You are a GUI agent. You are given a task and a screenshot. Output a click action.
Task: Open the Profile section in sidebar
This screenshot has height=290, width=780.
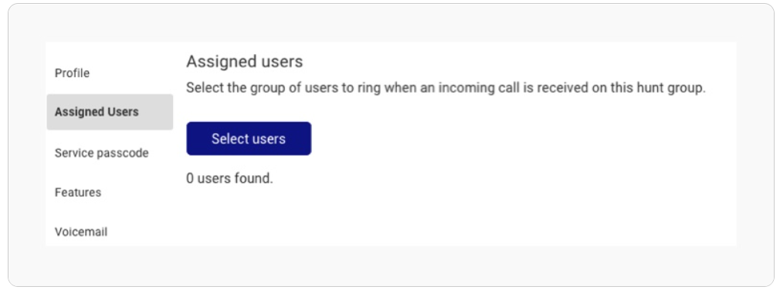(72, 73)
